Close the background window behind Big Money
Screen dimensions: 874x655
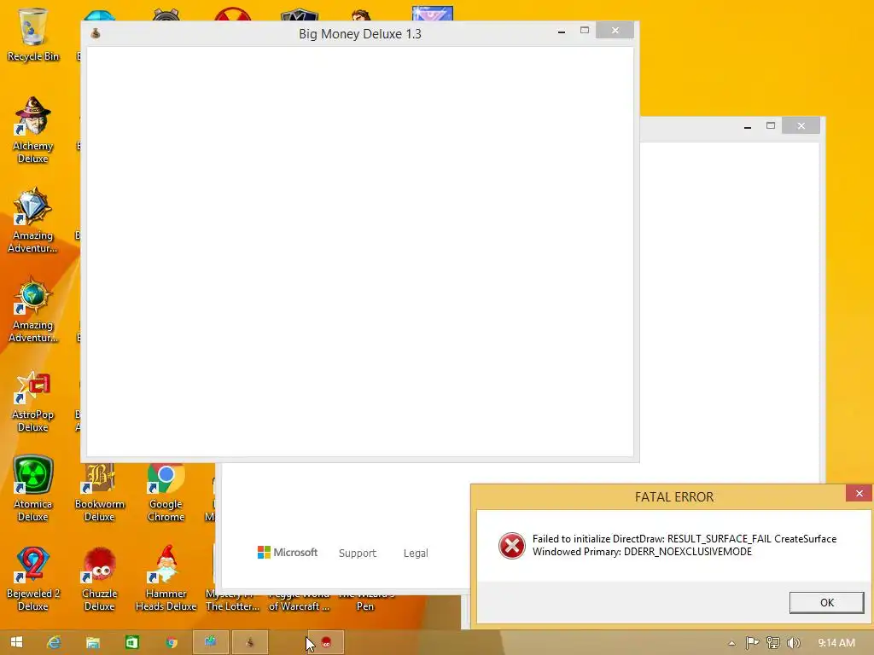(801, 126)
